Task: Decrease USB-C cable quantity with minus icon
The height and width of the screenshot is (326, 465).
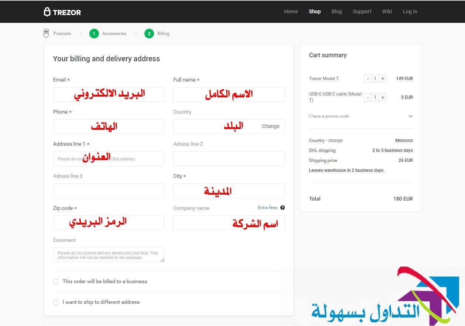Action: point(367,97)
